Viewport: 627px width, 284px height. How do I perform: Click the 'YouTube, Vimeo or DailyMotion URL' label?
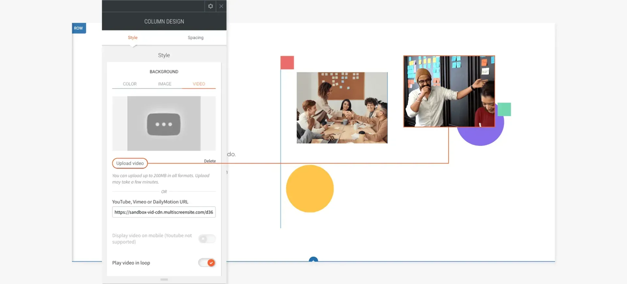click(150, 202)
